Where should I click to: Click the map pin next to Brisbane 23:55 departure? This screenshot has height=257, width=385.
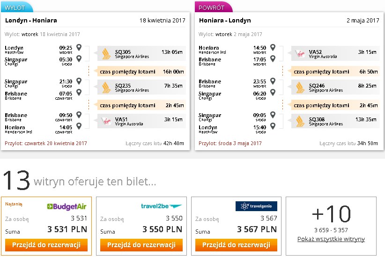click(273, 81)
